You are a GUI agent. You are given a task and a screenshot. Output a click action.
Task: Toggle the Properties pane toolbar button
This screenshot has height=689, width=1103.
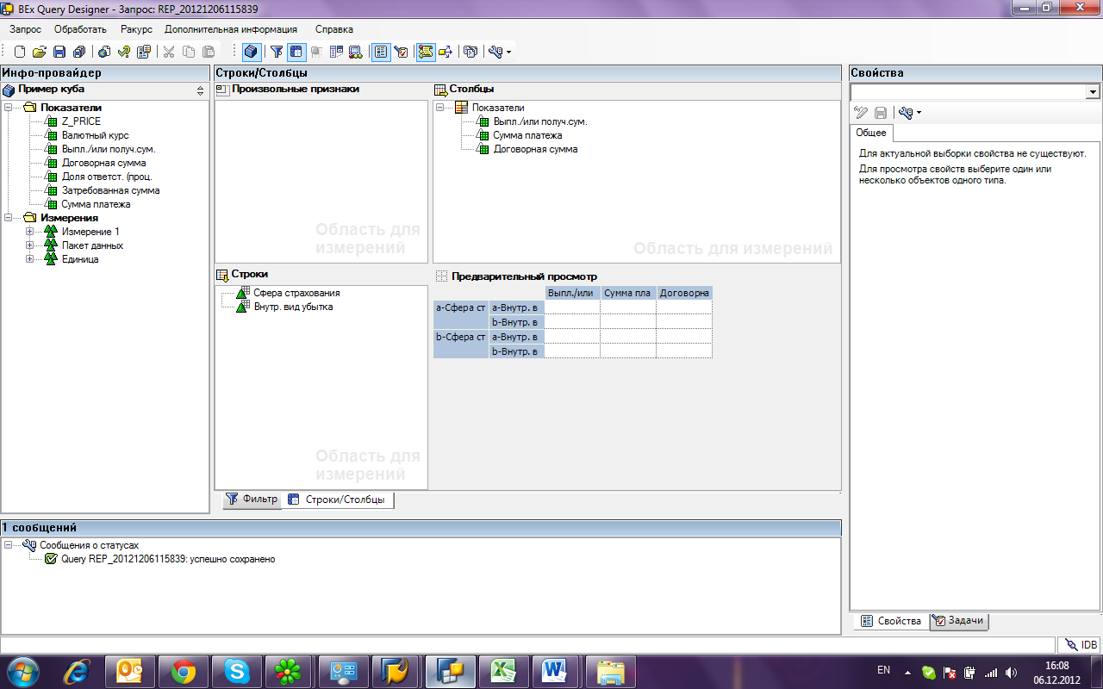tap(381, 52)
